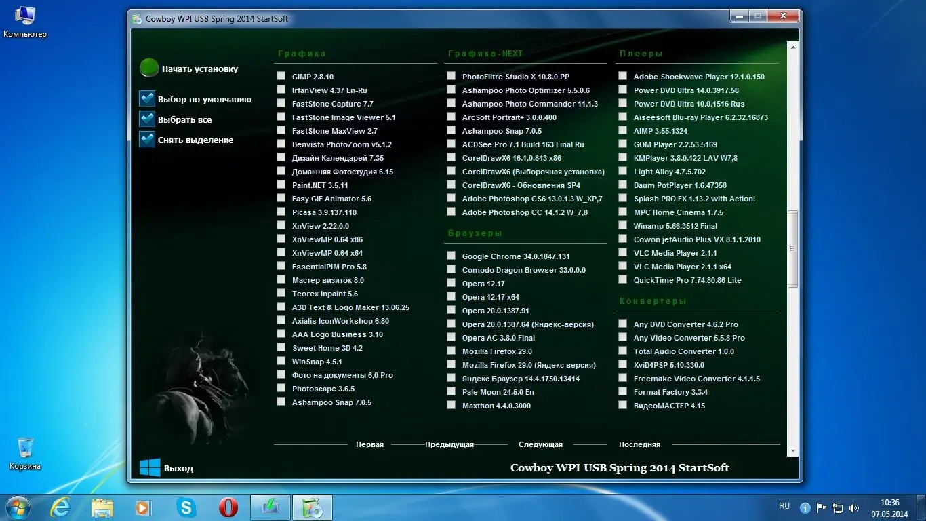
Task: Check the Google Chrome 34.0.1847.131 box
Action: pos(451,256)
